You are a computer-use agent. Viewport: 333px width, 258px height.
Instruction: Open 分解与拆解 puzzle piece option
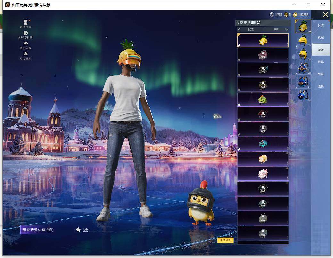click(x=25, y=35)
